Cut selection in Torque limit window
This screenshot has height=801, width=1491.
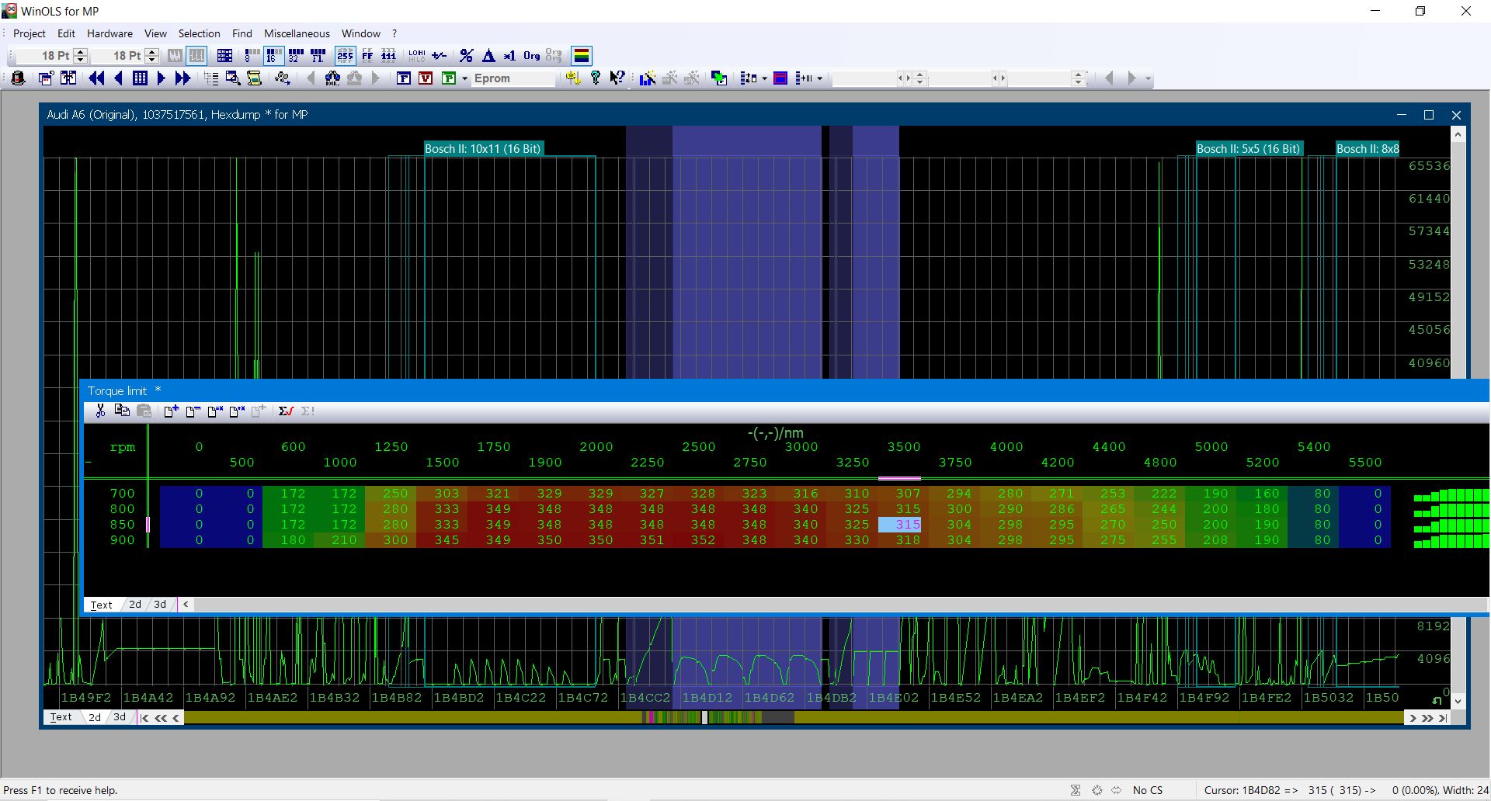[x=100, y=411]
